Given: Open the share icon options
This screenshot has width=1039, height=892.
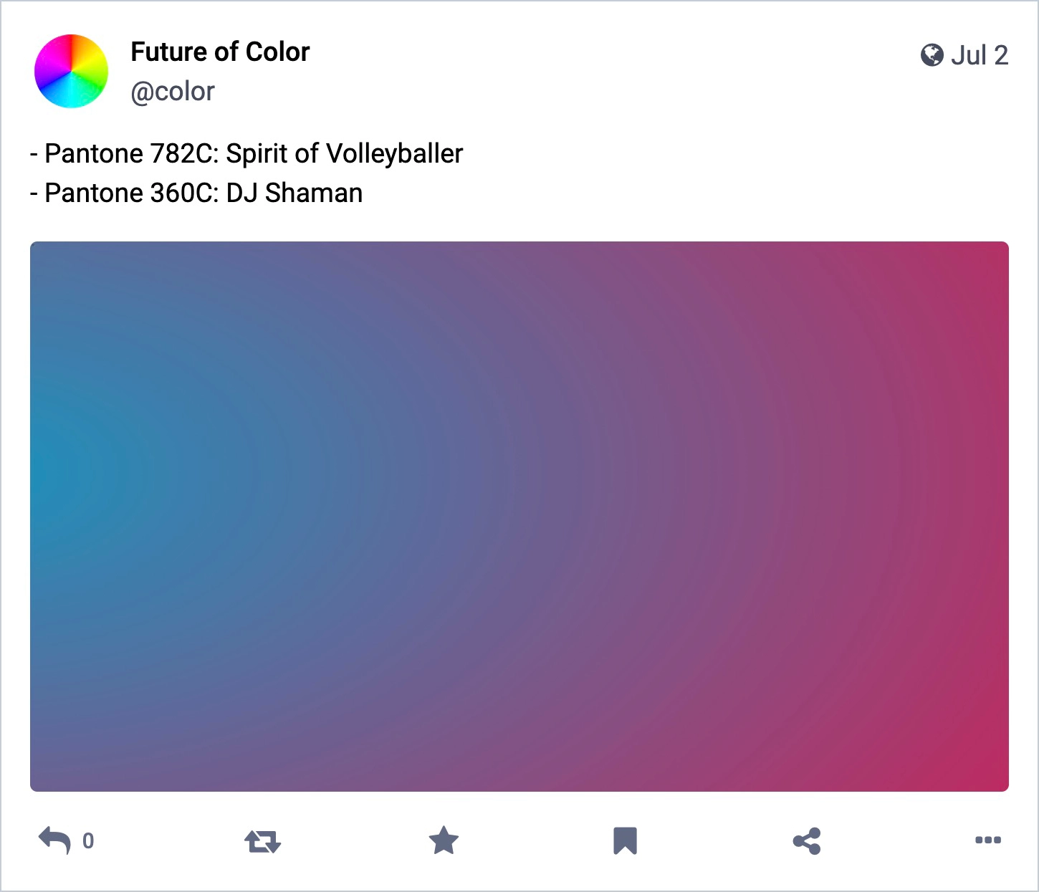Looking at the screenshot, I should tap(807, 841).
